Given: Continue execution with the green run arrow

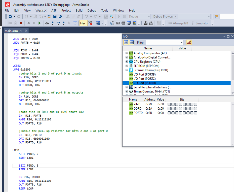Looking at the screenshot, I should (40, 23).
